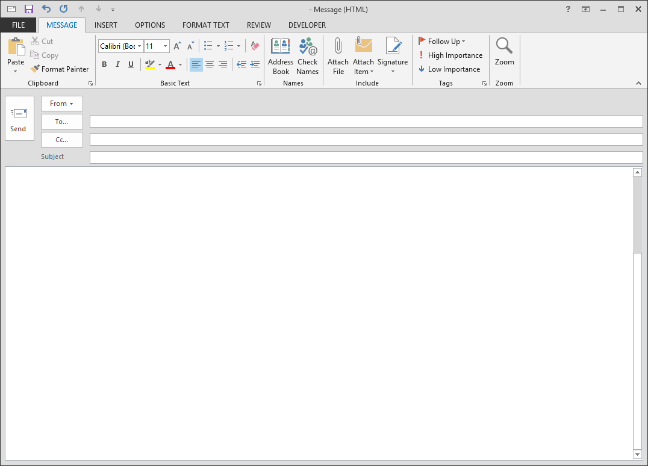The width and height of the screenshot is (648, 466).
Task: Expand the font size dropdown
Action: 165,46
